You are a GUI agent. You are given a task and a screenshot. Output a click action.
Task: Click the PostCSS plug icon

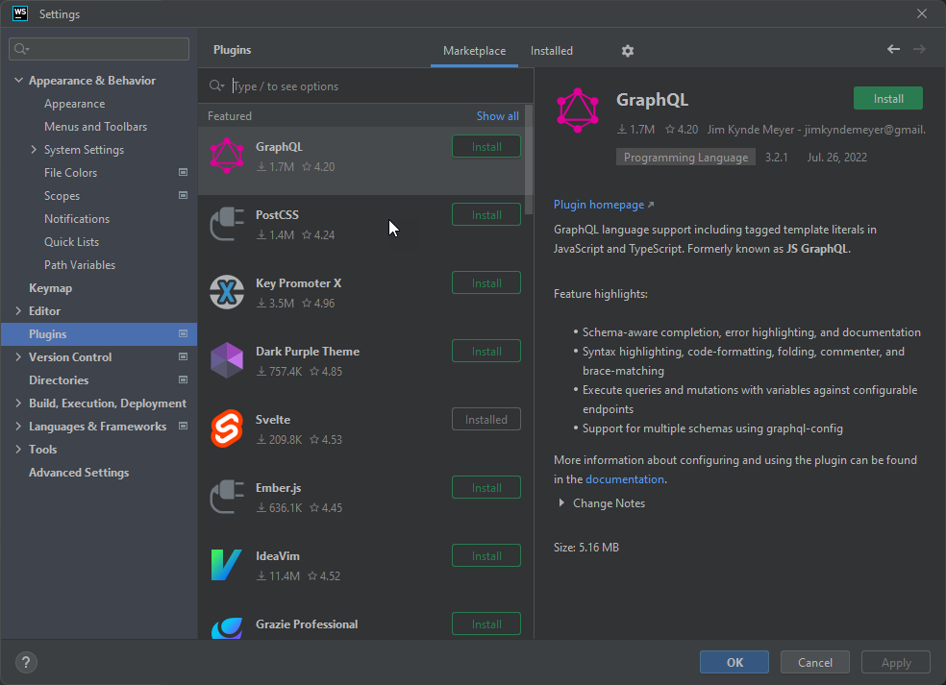click(x=227, y=224)
